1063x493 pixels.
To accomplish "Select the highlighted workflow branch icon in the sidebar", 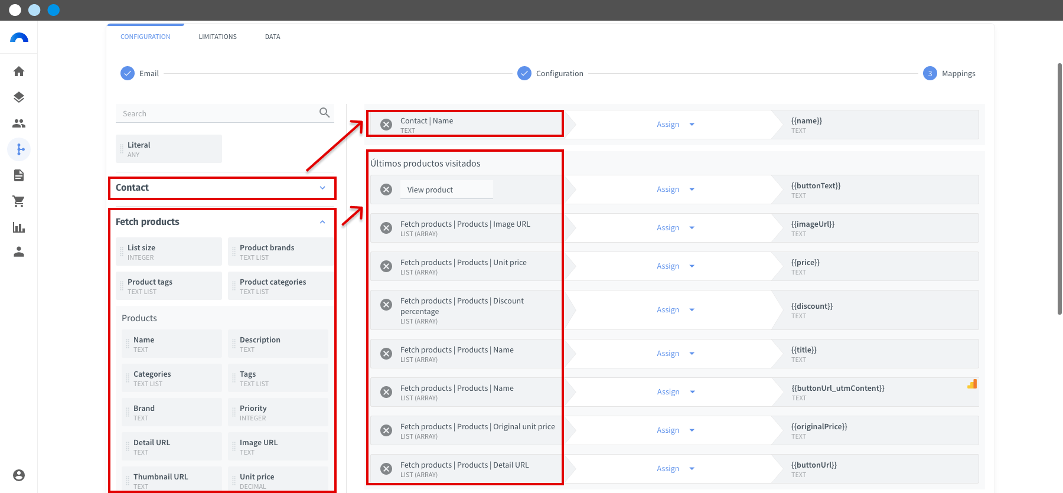I will click(x=19, y=149).
